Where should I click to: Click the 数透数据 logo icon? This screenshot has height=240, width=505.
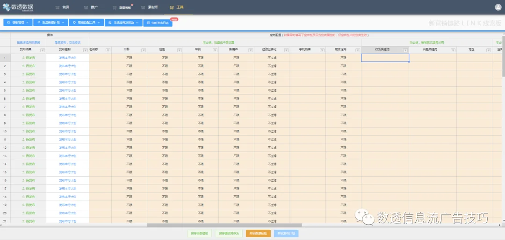[x=7, y=7]
